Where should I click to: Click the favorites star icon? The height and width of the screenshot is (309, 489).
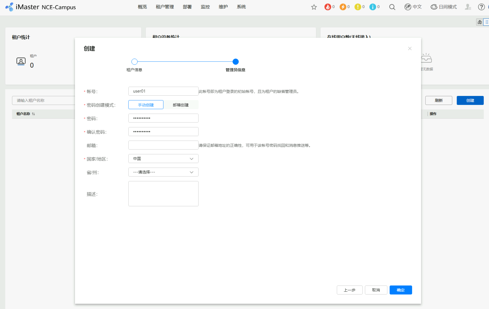tap(314, 7)
